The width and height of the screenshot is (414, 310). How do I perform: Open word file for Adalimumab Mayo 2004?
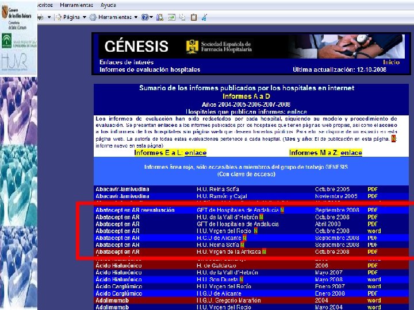[374, 307]
